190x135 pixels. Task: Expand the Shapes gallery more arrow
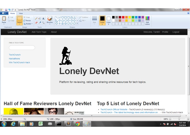click(77, 24)
